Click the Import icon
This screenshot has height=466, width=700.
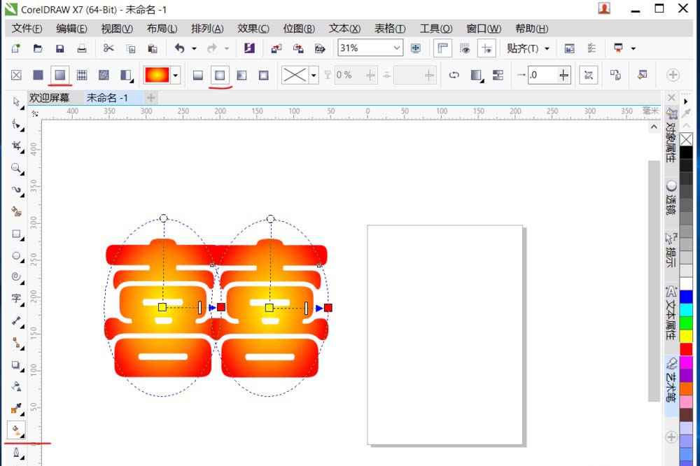click(276, 48)
